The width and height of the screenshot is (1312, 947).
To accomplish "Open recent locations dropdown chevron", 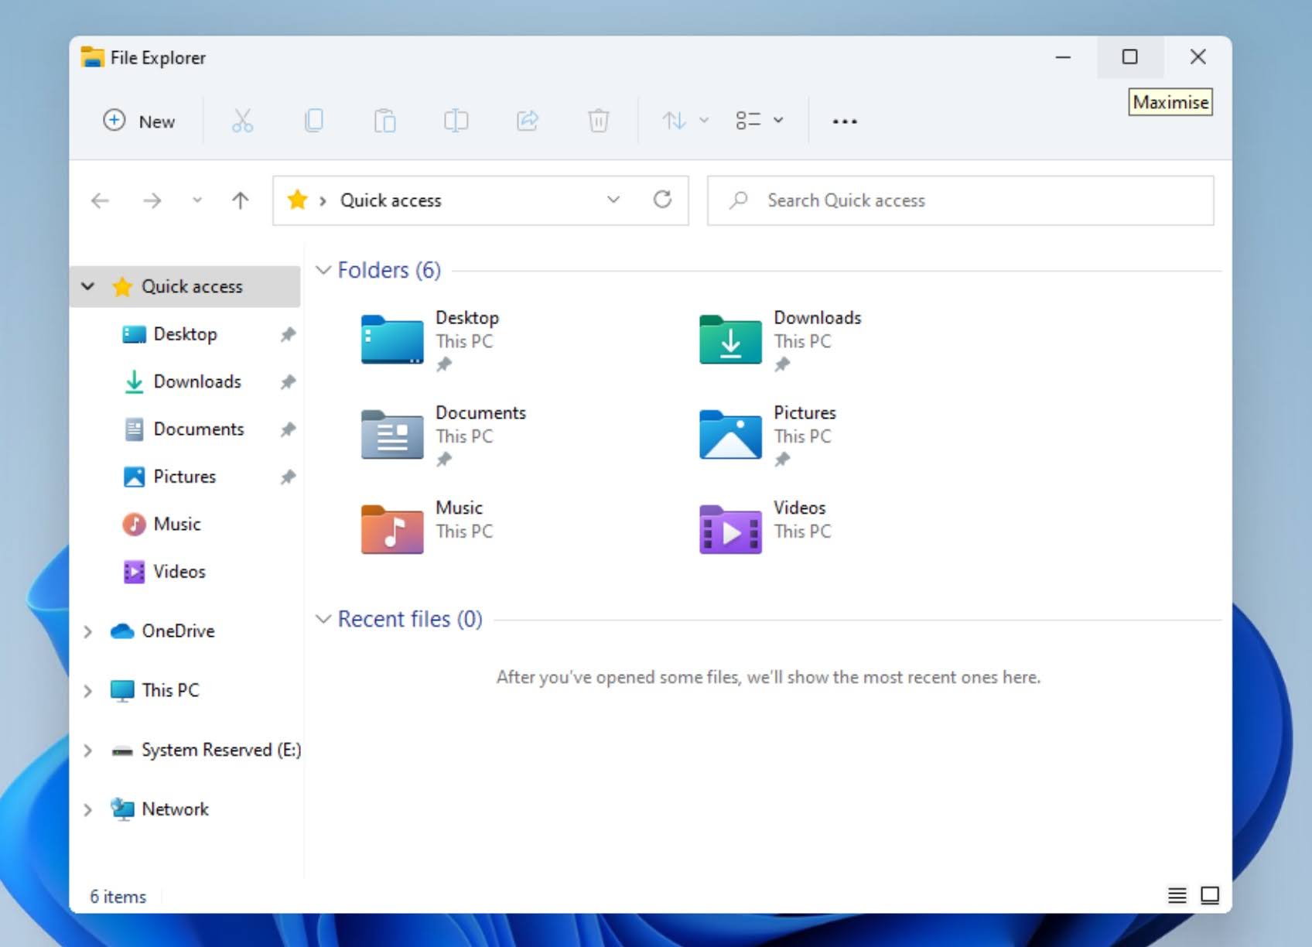I will (x=197, y=200).
